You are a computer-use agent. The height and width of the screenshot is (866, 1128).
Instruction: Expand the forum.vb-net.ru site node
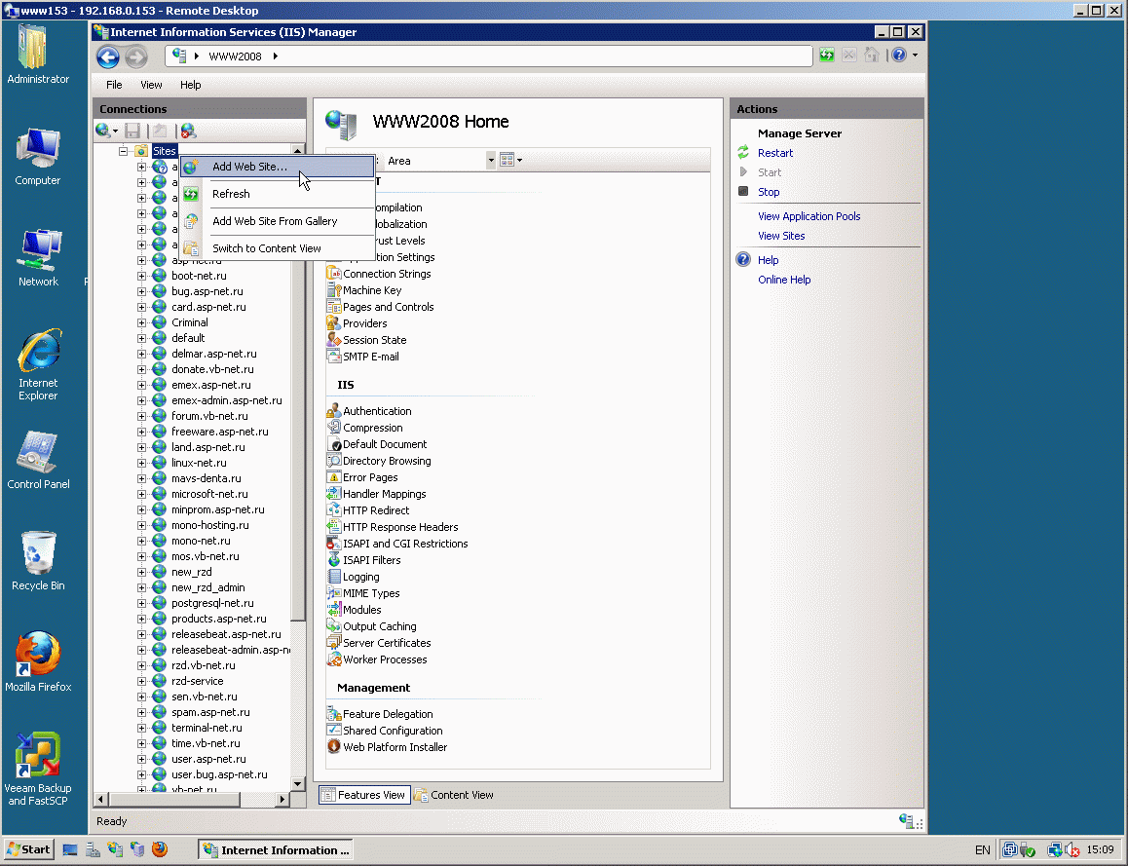coord(141,417)
